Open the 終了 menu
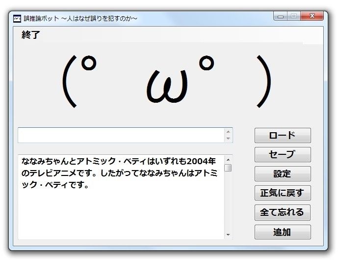338x261 pixels. click(30, 35)
